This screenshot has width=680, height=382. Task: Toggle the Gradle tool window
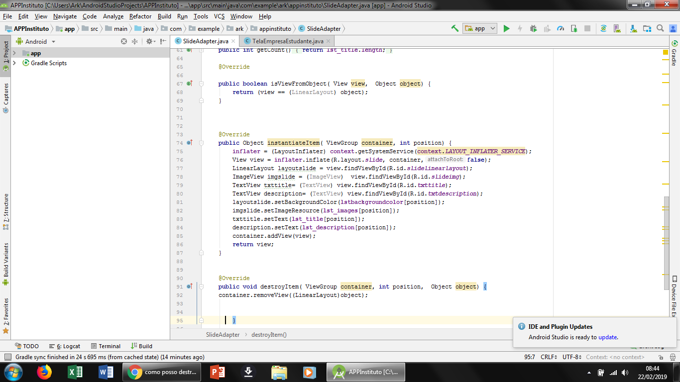tap(675, 54)
